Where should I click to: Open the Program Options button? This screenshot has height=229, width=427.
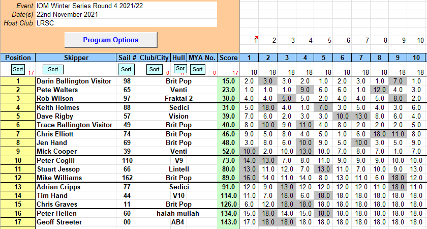[x=110, y=40]
